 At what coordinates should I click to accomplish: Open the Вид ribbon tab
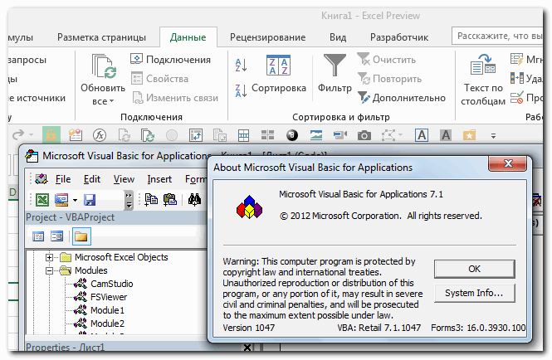(x=338, y=37)
